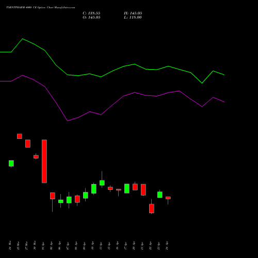Viewport: 258px width, 258px height.
Task: Select the 23 Apr date label
Action: point(158,246)
